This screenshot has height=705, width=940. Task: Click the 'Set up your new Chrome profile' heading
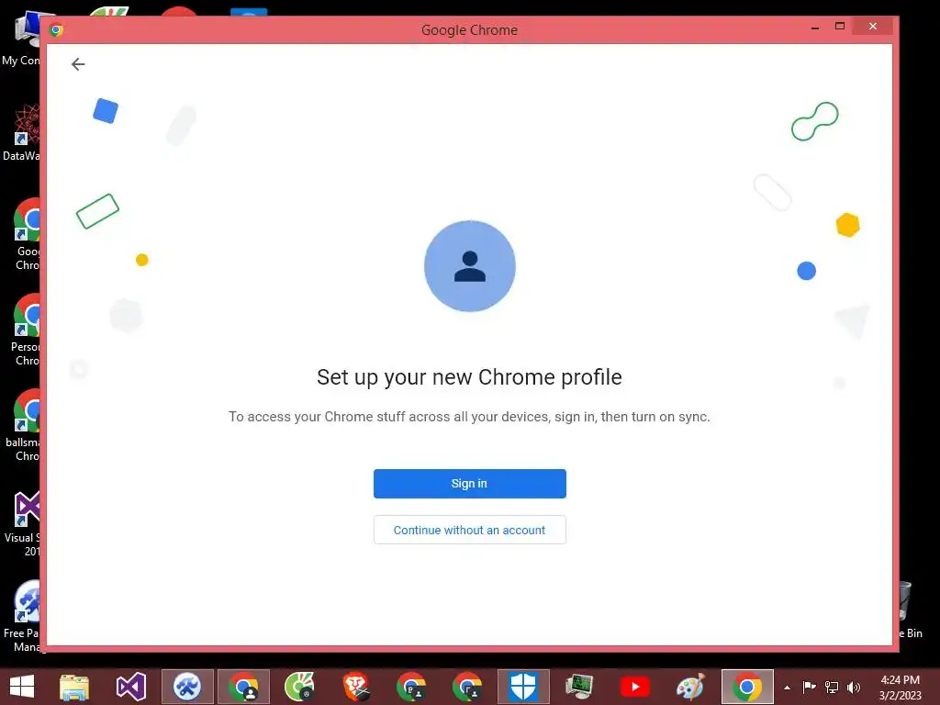coord(469,377)
